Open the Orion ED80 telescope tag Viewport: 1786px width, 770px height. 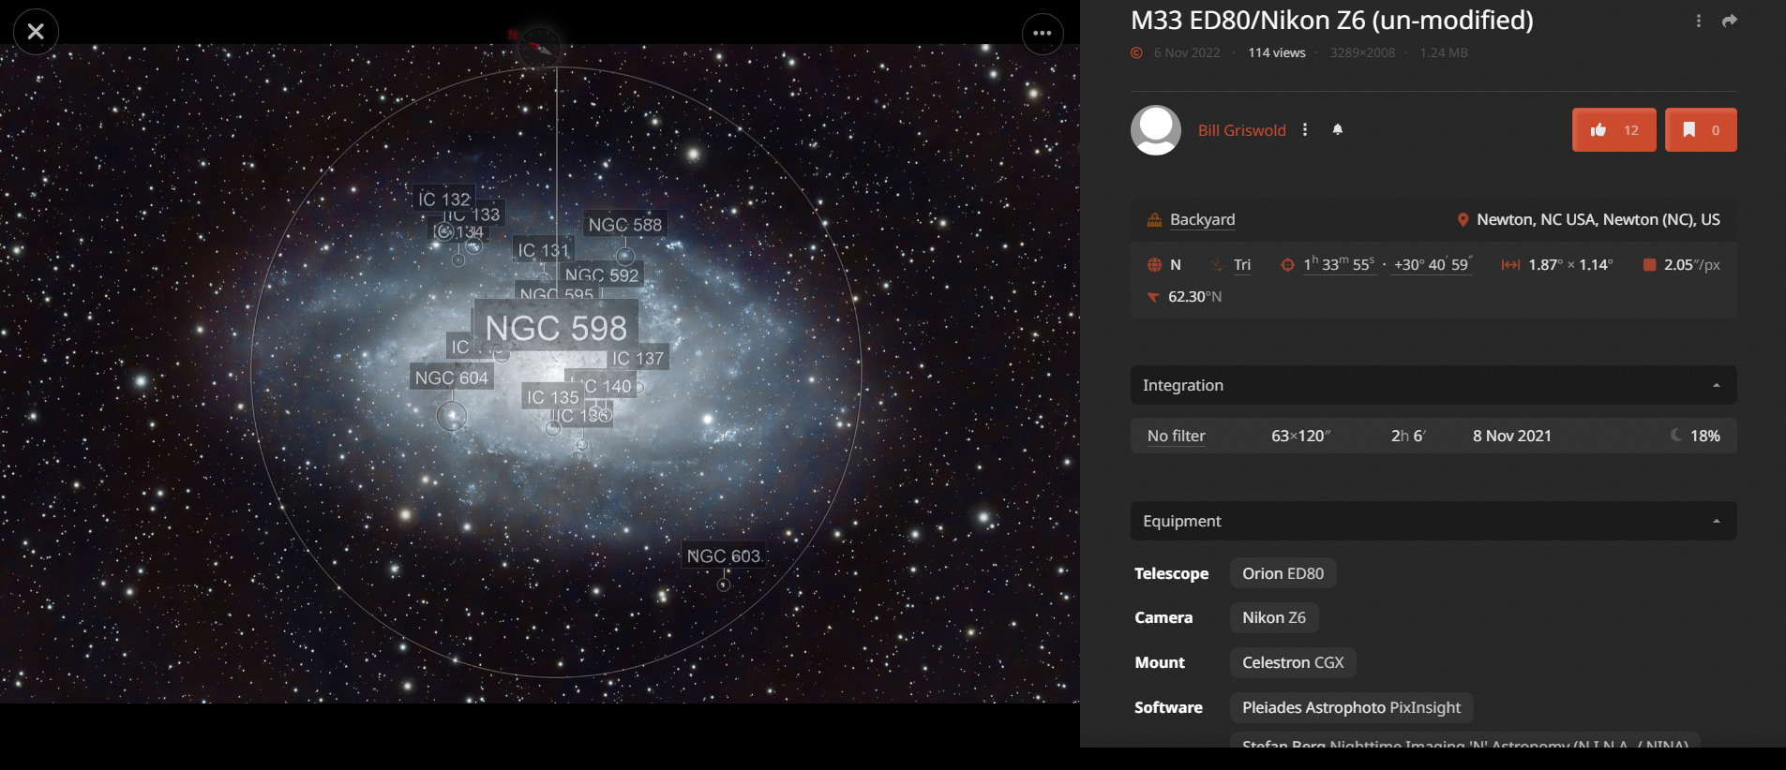click(1283, 573)
